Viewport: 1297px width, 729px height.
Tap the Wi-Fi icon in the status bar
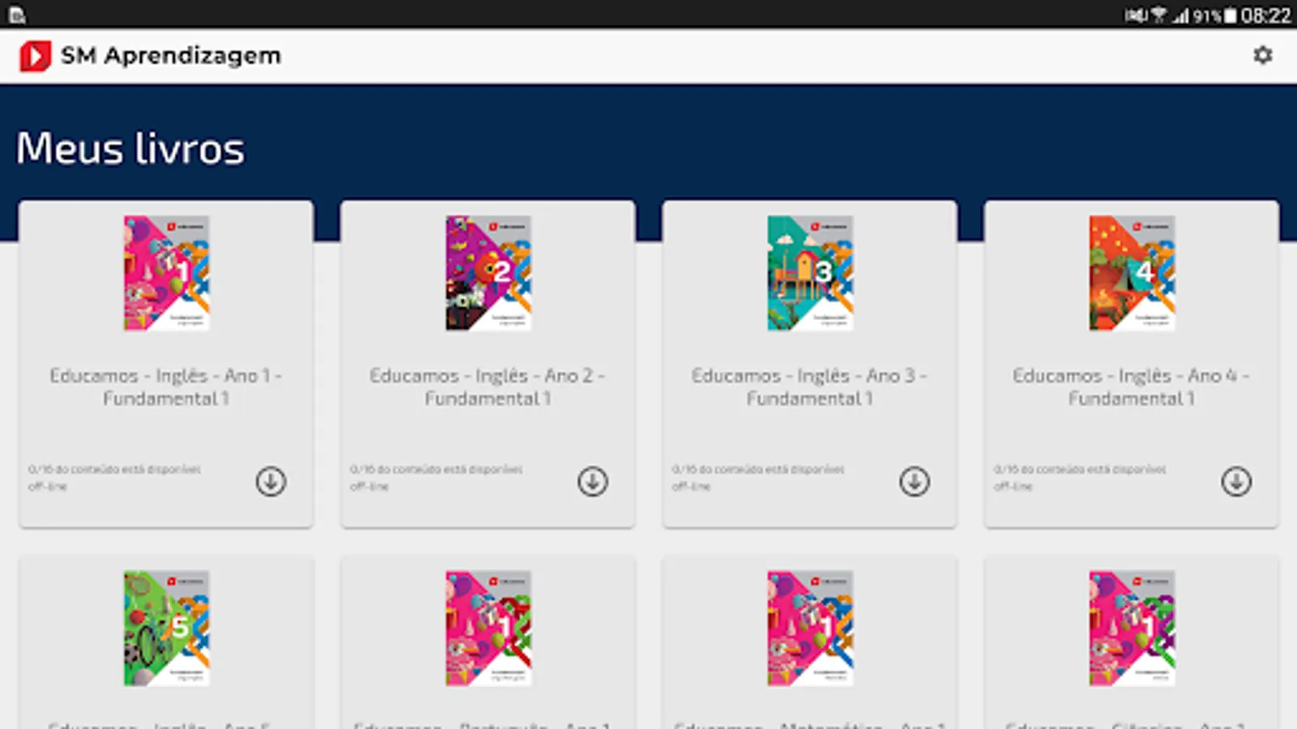[1159, 15]
